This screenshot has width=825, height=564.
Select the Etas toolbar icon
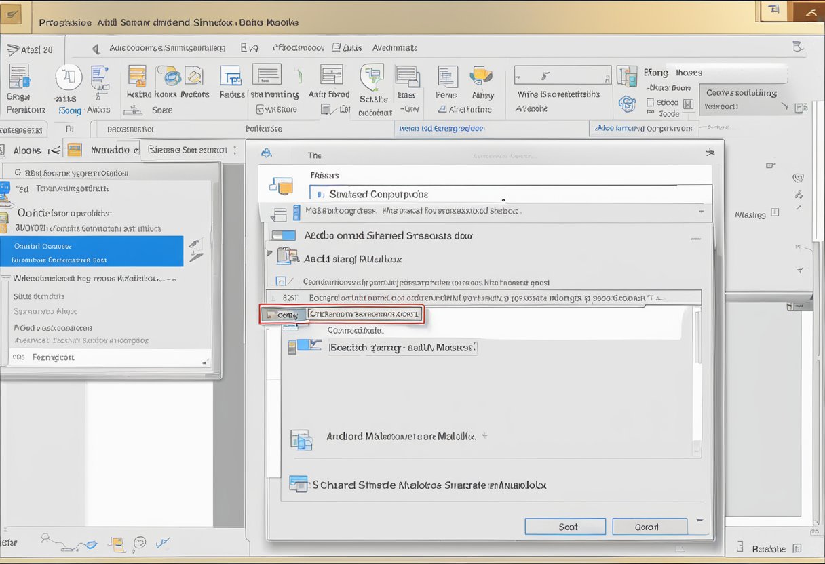(408, 81)
